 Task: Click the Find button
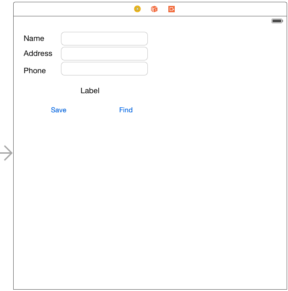126,110
